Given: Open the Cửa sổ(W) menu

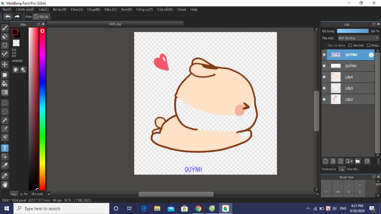Looking at the screenshot, I should point(165,9).
